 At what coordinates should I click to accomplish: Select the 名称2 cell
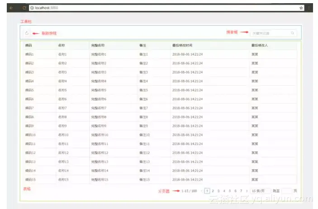(x=62, y=63)
